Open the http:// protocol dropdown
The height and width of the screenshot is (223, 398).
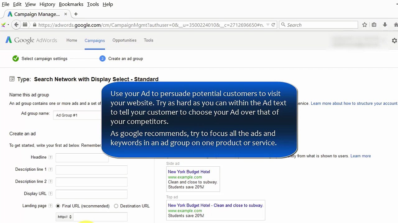65,217
